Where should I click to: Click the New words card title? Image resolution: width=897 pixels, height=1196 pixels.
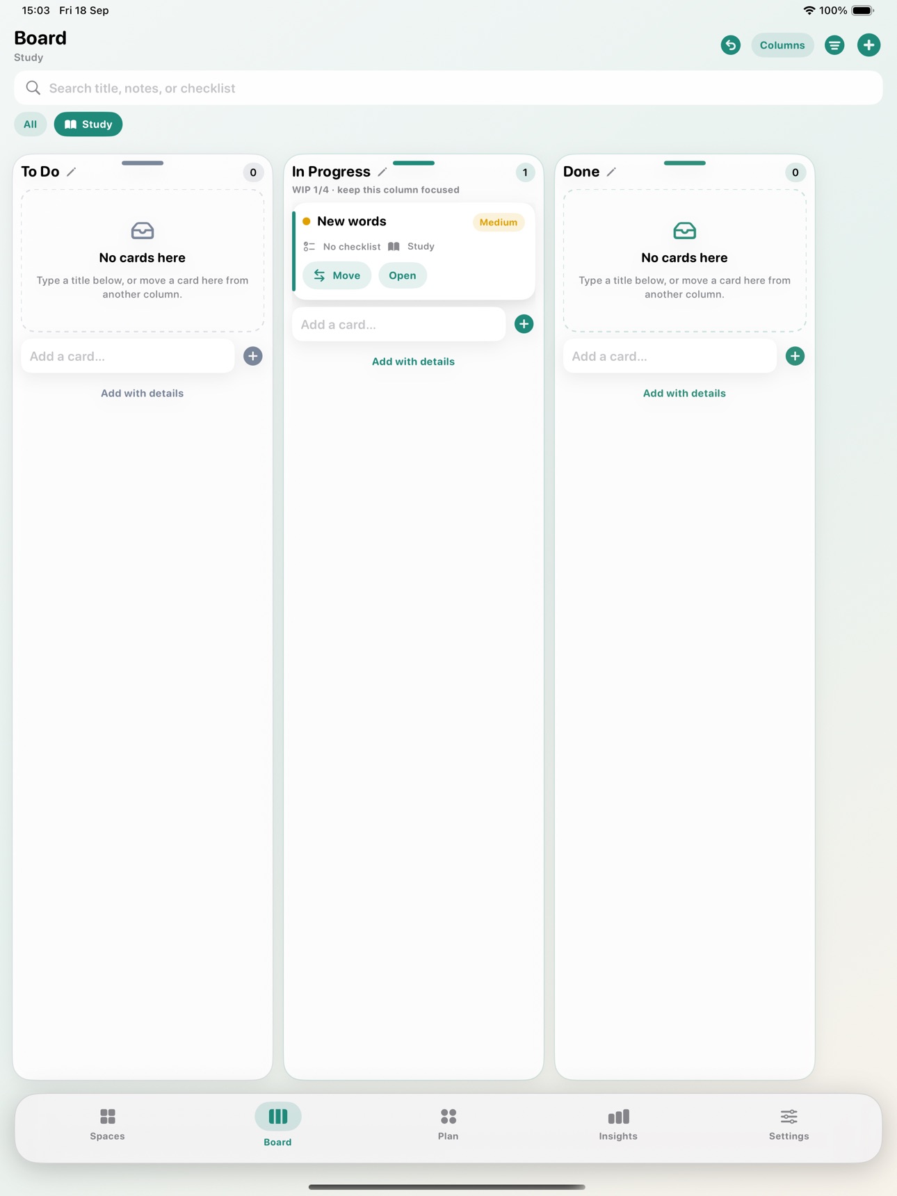pyautogui.click(x=352, y=221)
